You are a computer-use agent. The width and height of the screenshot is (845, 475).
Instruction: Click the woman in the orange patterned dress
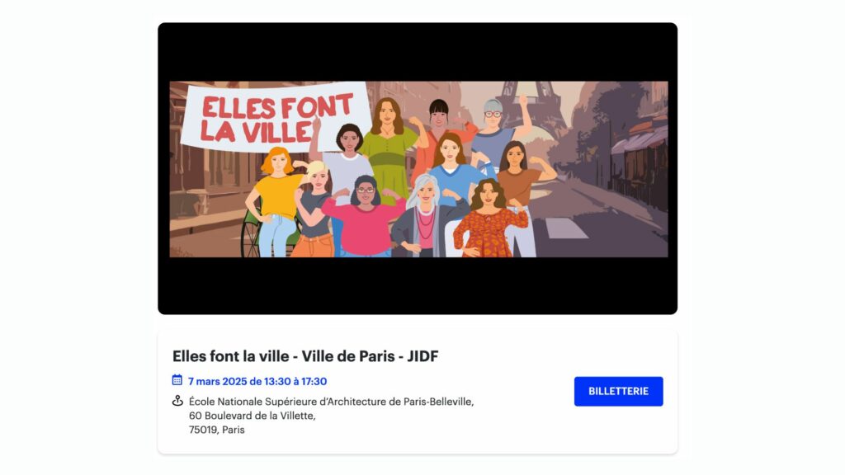click(490, 219)
